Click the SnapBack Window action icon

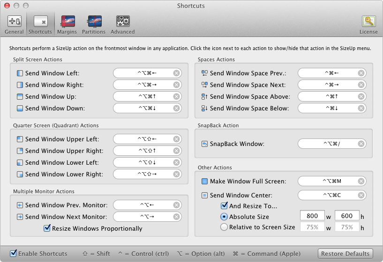[x=204, y=144]
